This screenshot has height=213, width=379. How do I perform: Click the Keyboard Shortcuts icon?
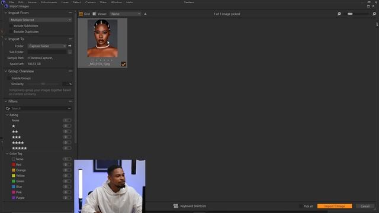pyautogui.click(x=176, y=206)
